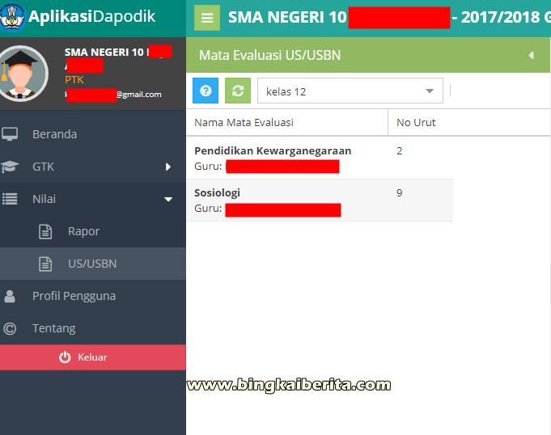The width and height of the screenshot is (551, 435).
Task: Click the US/USBN document icon
Action: point(45,264)
